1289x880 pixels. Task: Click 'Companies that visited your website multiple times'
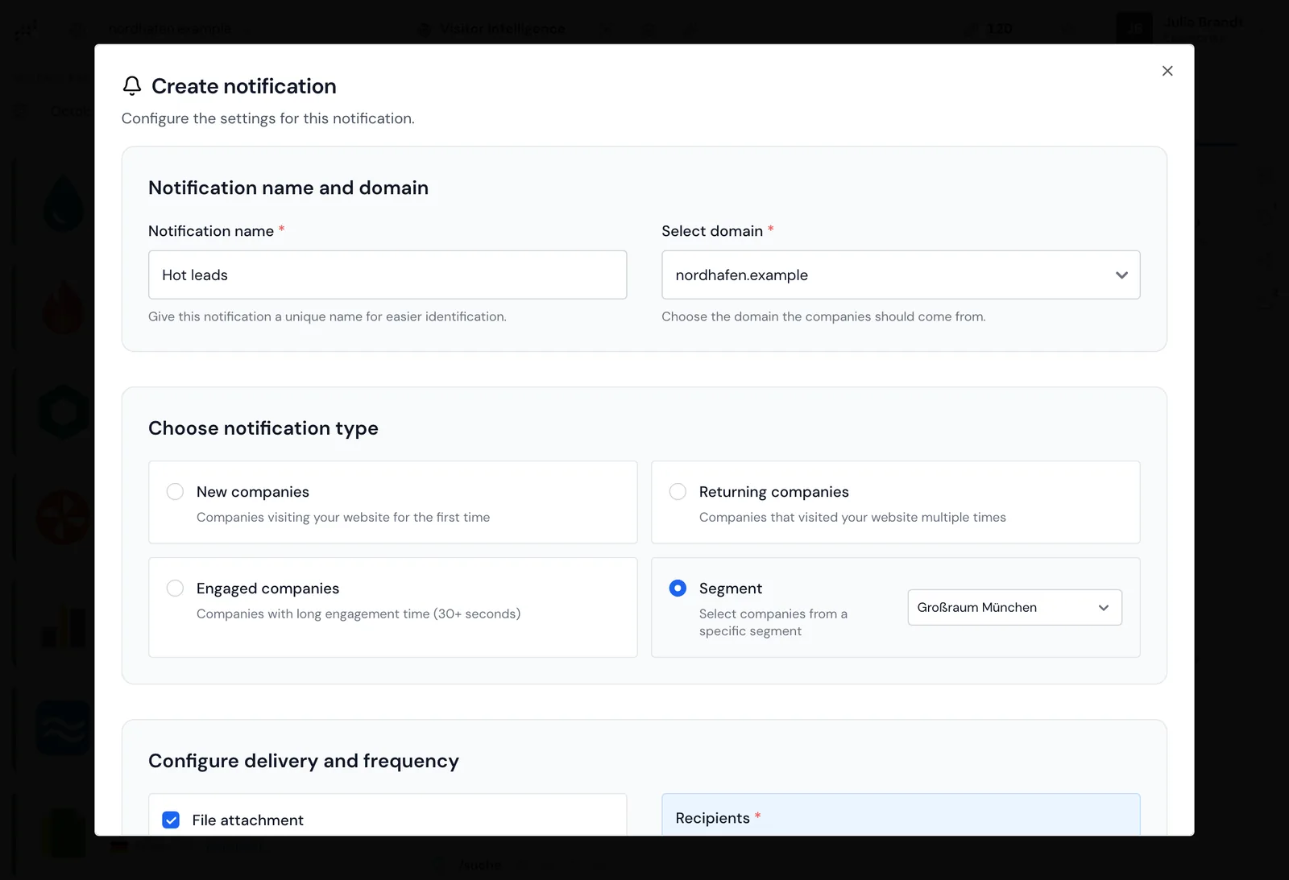click(x=852, y=517)
